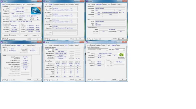
Task: Click OK in the Memory window
Action: pyautogui.click(x=37, y=80)
